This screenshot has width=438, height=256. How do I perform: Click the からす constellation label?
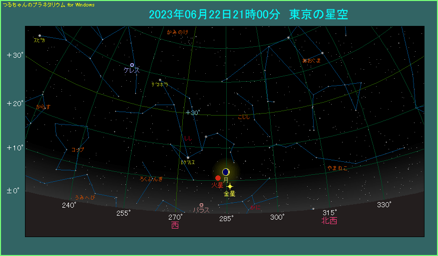click(x=43, y=107)
